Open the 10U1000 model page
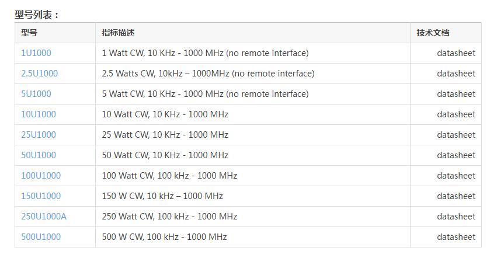The image size is (497, 272). coord(39,114)
